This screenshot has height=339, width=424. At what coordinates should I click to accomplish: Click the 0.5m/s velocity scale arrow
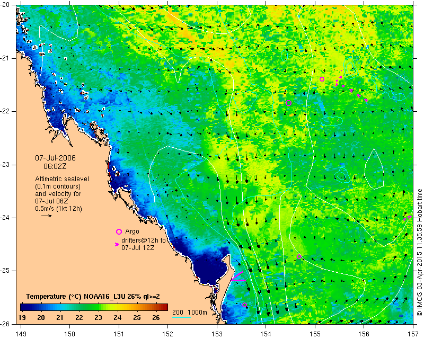click(46, 216)
